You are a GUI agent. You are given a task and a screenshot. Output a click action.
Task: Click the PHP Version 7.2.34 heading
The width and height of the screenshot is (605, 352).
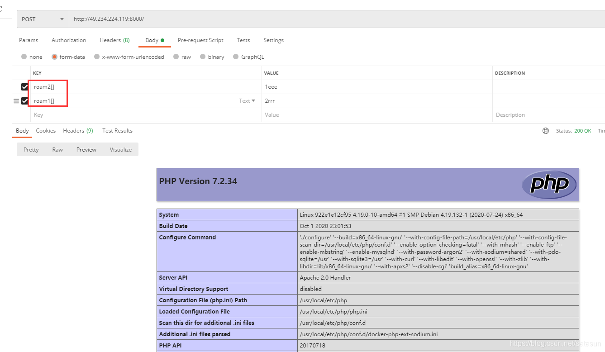pyautogui.click(x=198, y=181)
